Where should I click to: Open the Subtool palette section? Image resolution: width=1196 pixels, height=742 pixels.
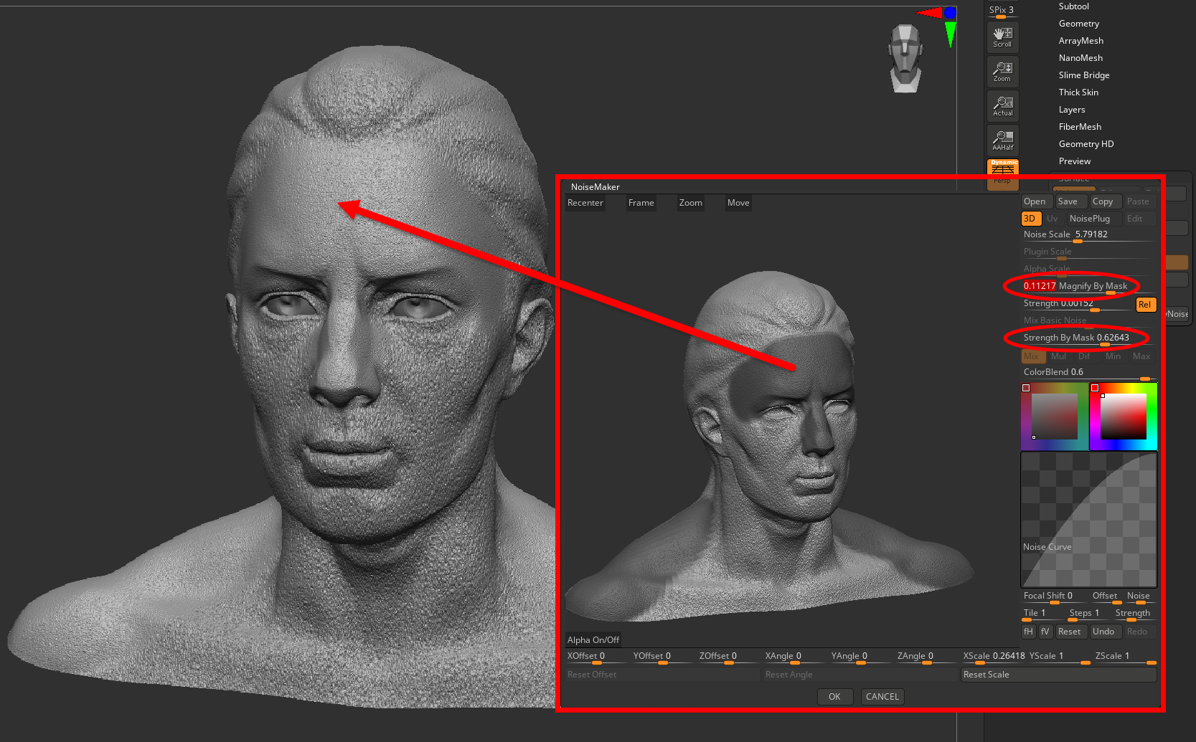click(1073, 6)
